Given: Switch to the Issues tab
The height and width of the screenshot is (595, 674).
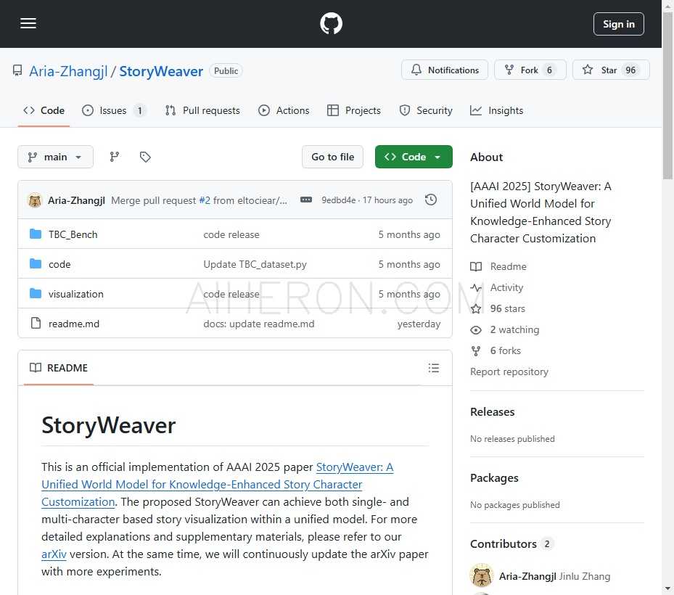Looking at the screenshot, I should 114,110.
